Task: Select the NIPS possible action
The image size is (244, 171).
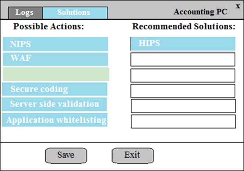Action: tap(55, 44)
